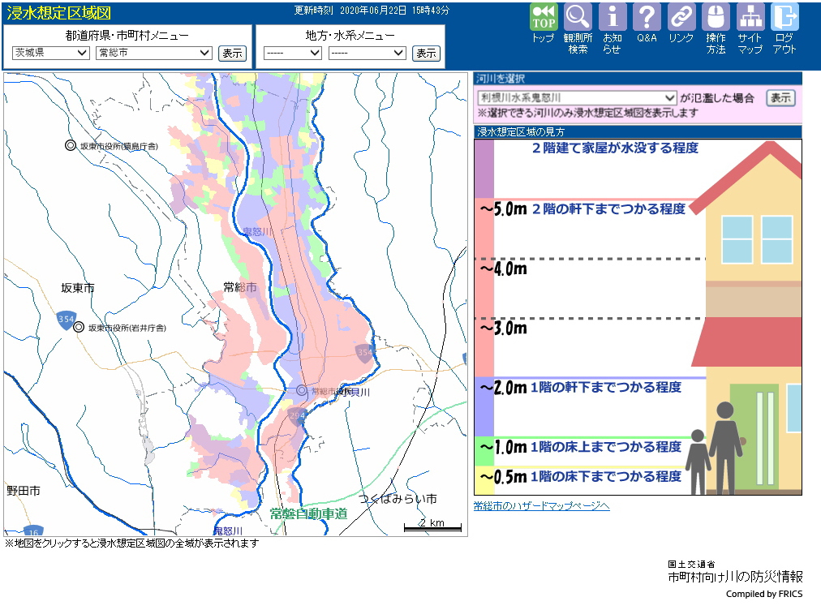Open the Q&A question mark icon
The image size is (821, 610).
point(647,17)
